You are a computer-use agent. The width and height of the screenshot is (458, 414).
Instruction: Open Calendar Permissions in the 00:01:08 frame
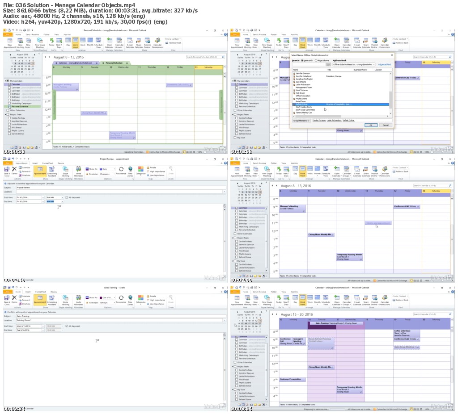[x=385, y=42]
